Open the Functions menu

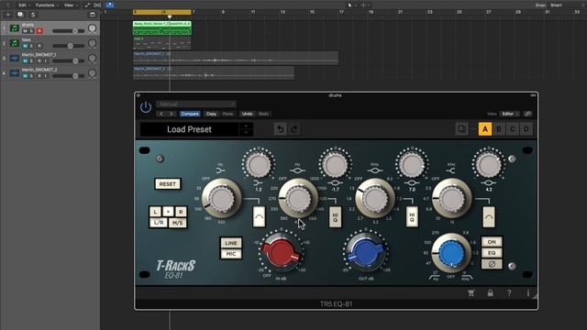click(47, 5)
